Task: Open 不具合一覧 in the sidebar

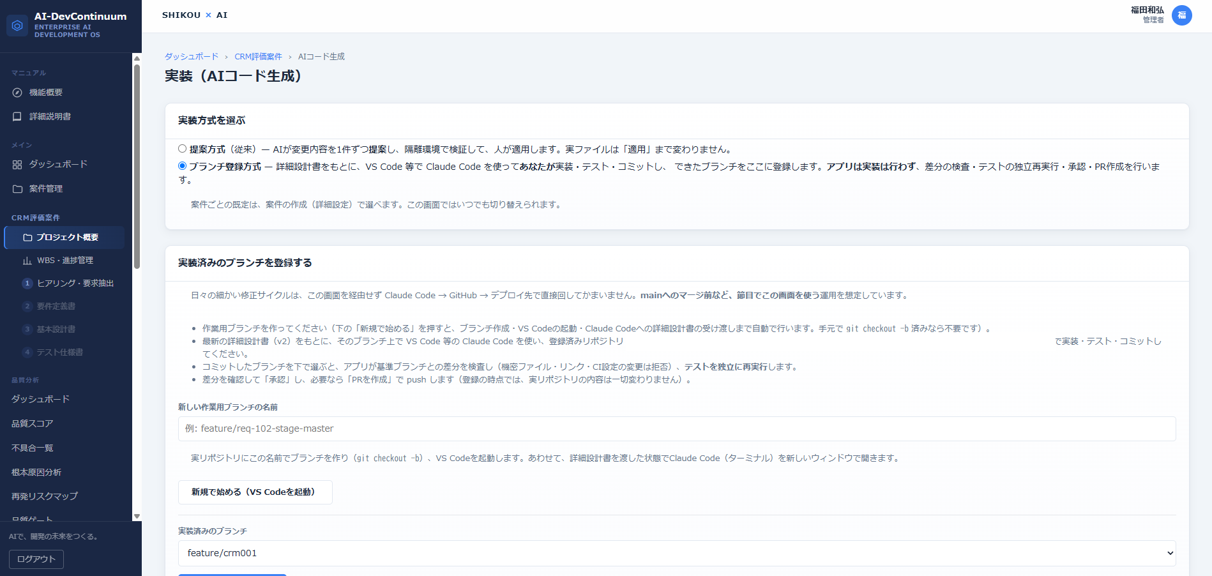Action: (33, 448)
